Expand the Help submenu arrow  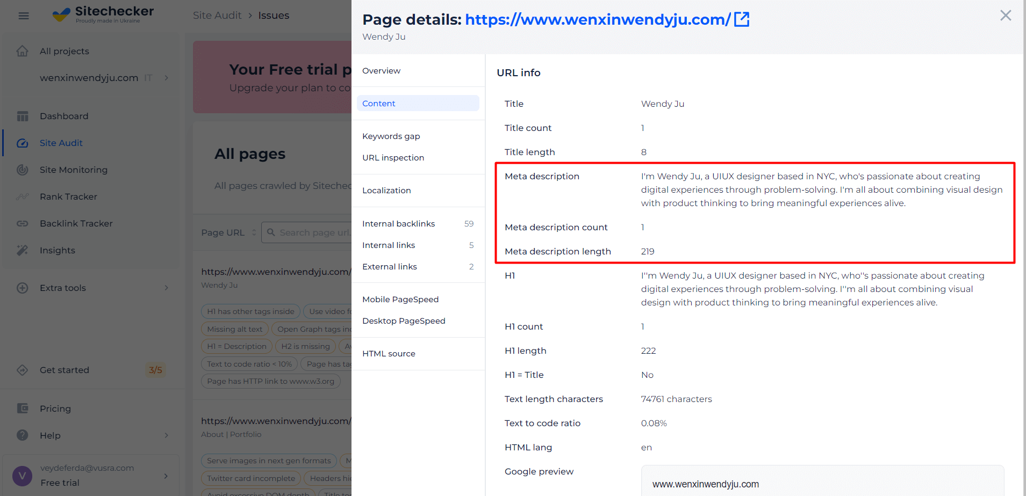[x=167, y=435]
